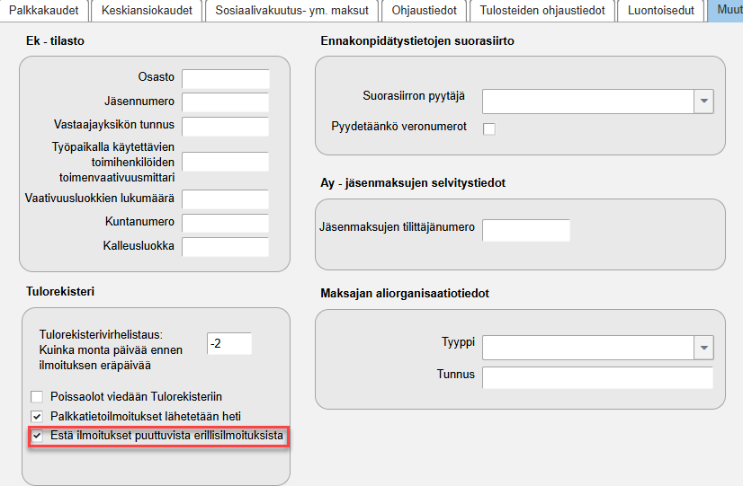The image size is (743, 486).
Task: Focus the toimenvaativuusmittari input field
Action: click(x=226, y=162)
